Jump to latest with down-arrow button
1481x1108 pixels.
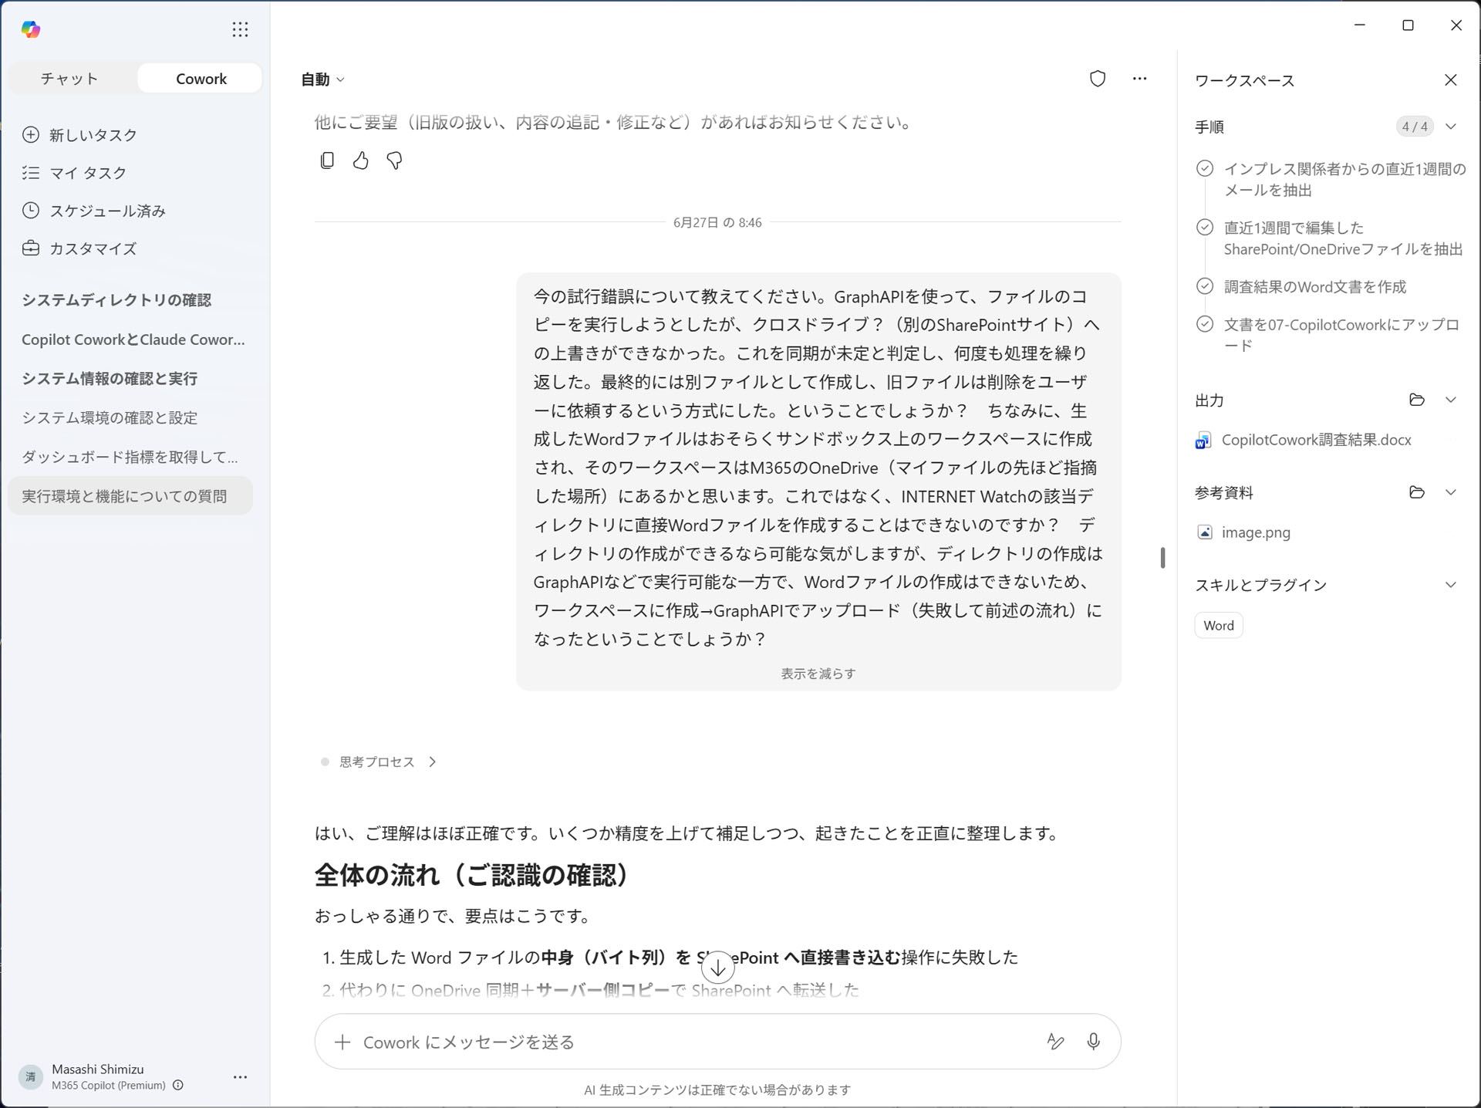coord(717,967)
